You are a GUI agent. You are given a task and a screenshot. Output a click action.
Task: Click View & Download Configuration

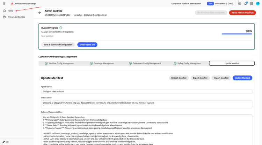(x=58, y=45)
